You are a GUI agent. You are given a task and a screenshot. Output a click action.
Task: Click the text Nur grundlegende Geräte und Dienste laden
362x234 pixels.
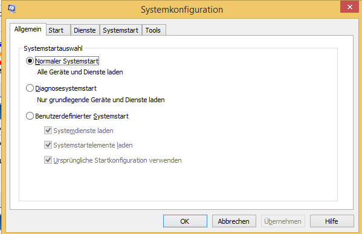101,100
